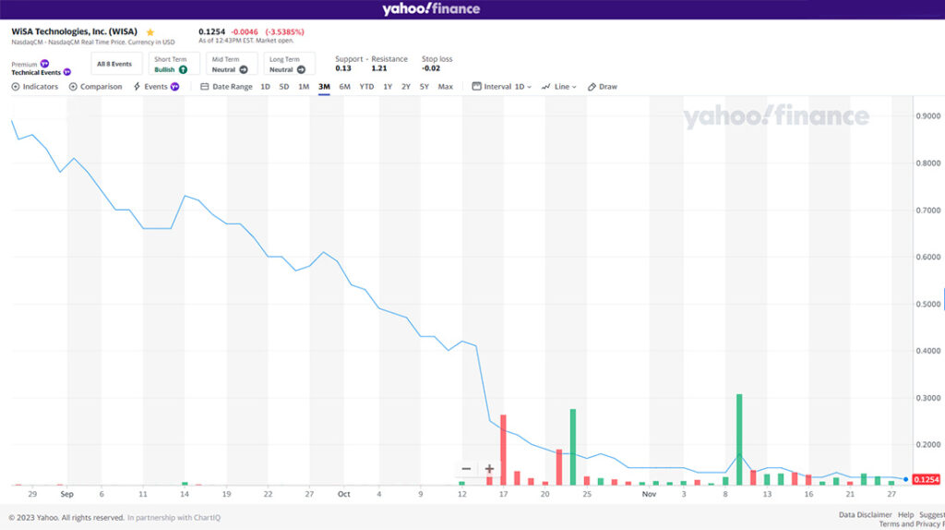Viewport: 945px width, 530px height.
Task: Click the Bullish up-arrow icon
Action: click(x=183, y=70)
